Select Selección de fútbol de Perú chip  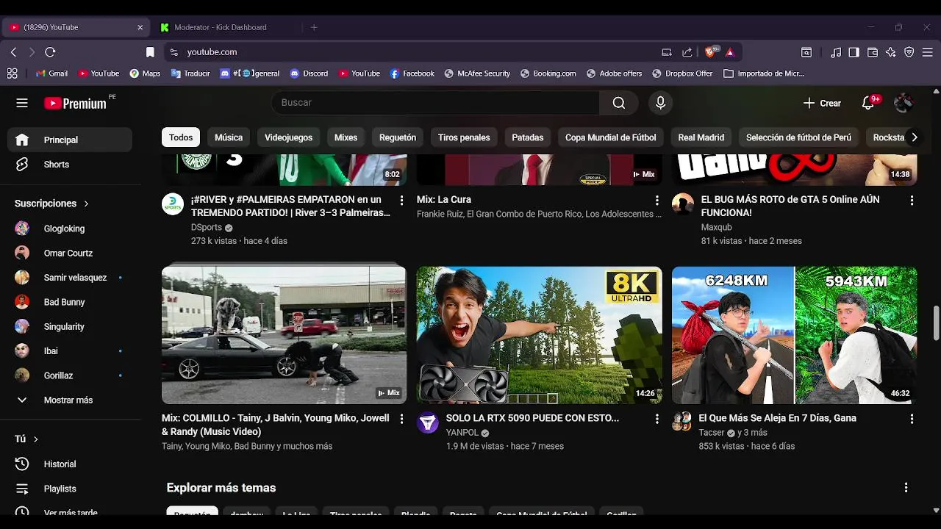tap(798, 137)
